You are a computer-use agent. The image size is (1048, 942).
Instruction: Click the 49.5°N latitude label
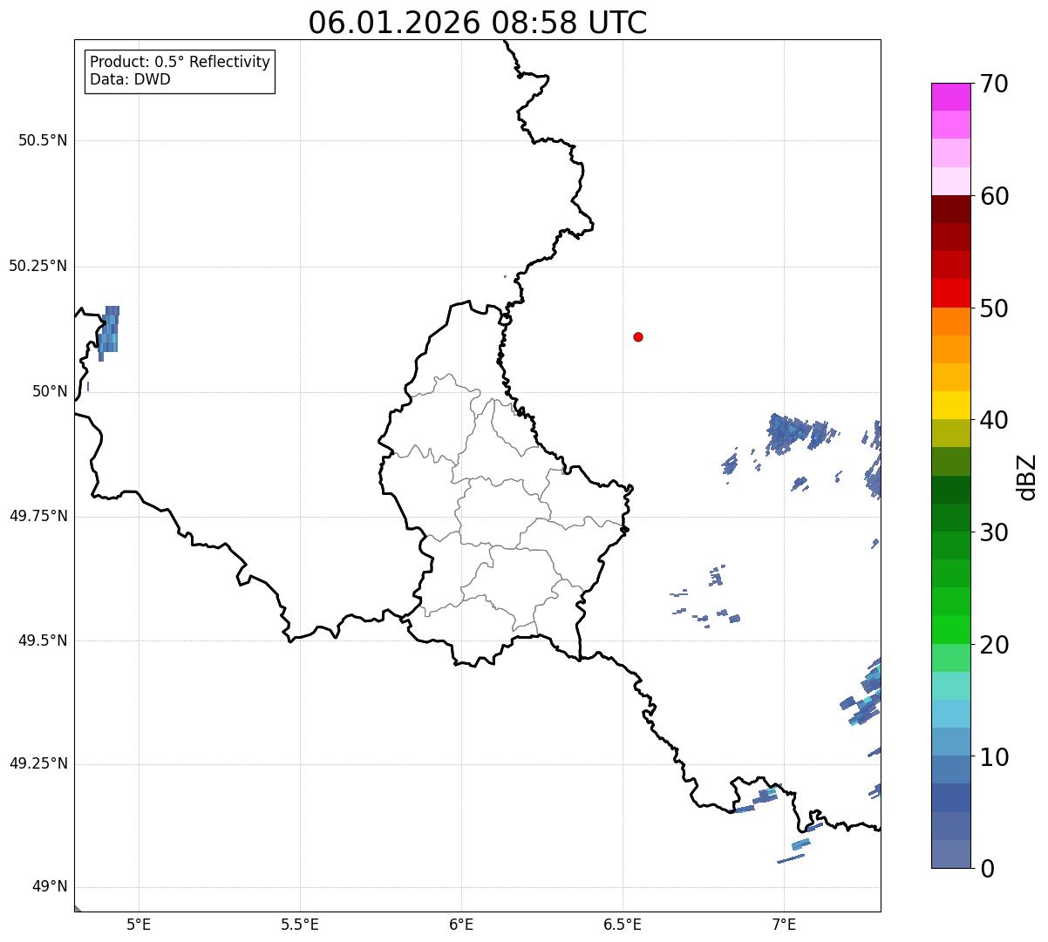point(43,640)
